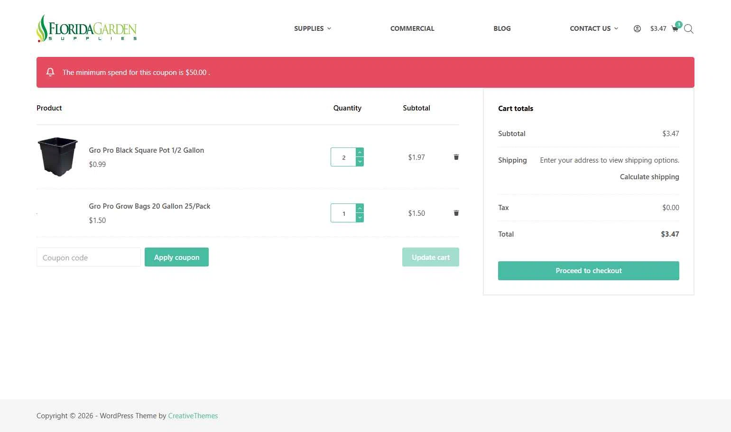
Task: Click the search magnifier icon
Action: pos(689,29)
